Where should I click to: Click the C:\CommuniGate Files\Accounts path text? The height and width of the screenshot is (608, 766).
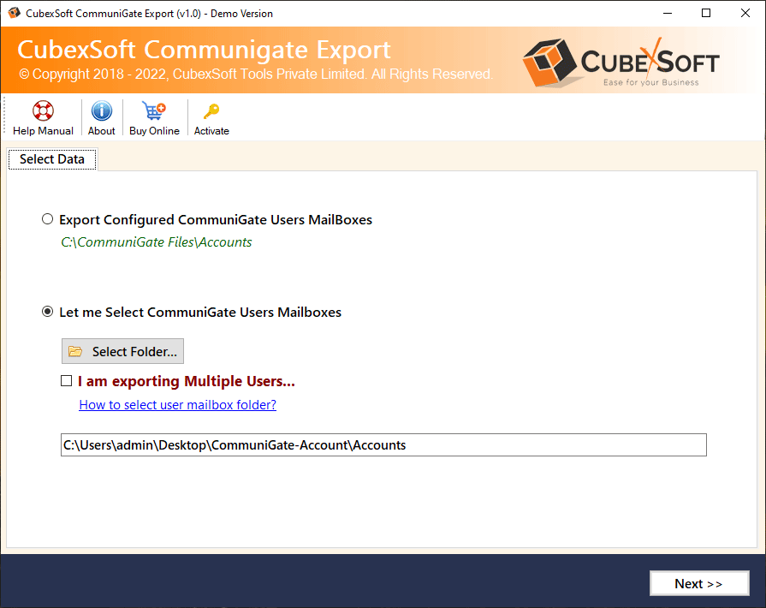pyautogui.click(x=157, y=242)
